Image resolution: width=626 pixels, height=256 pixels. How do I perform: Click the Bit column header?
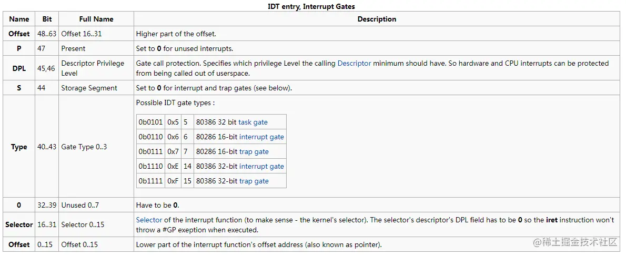[x=47, y=19]
